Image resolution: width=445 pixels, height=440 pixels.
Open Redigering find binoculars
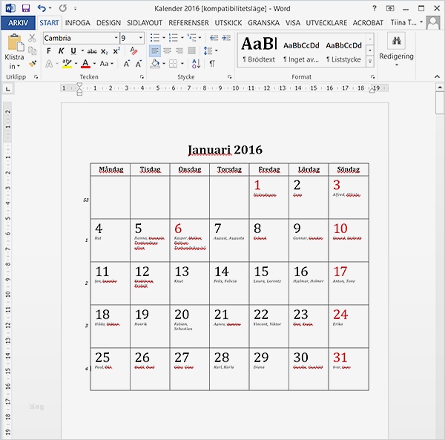tap(396, 41)
